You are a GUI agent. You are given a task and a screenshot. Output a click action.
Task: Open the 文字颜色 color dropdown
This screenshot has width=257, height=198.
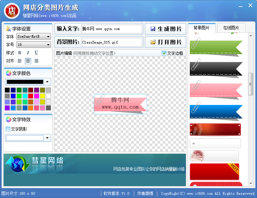(48, 82)
